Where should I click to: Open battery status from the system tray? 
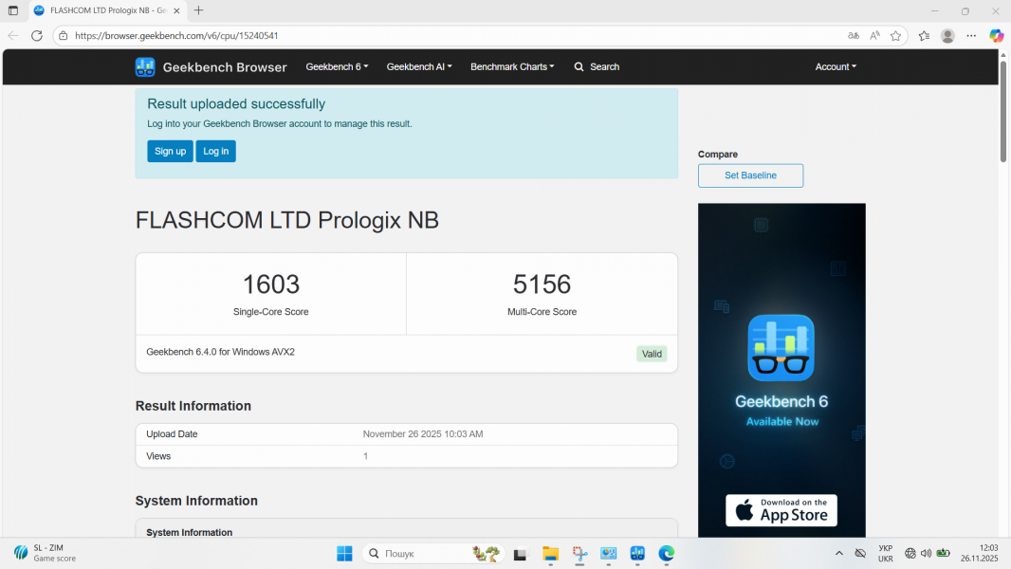point(943,553)
